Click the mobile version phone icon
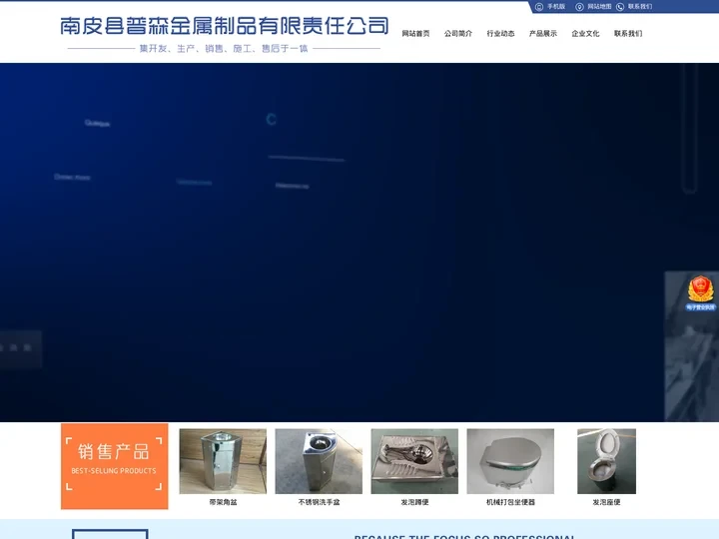Image resolution: width=719 pixels, height=539 pixels. [539, 7]
